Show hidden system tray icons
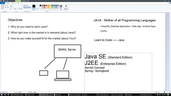Image resolution: width=171 pixels, height=96 pixels. 156,95
